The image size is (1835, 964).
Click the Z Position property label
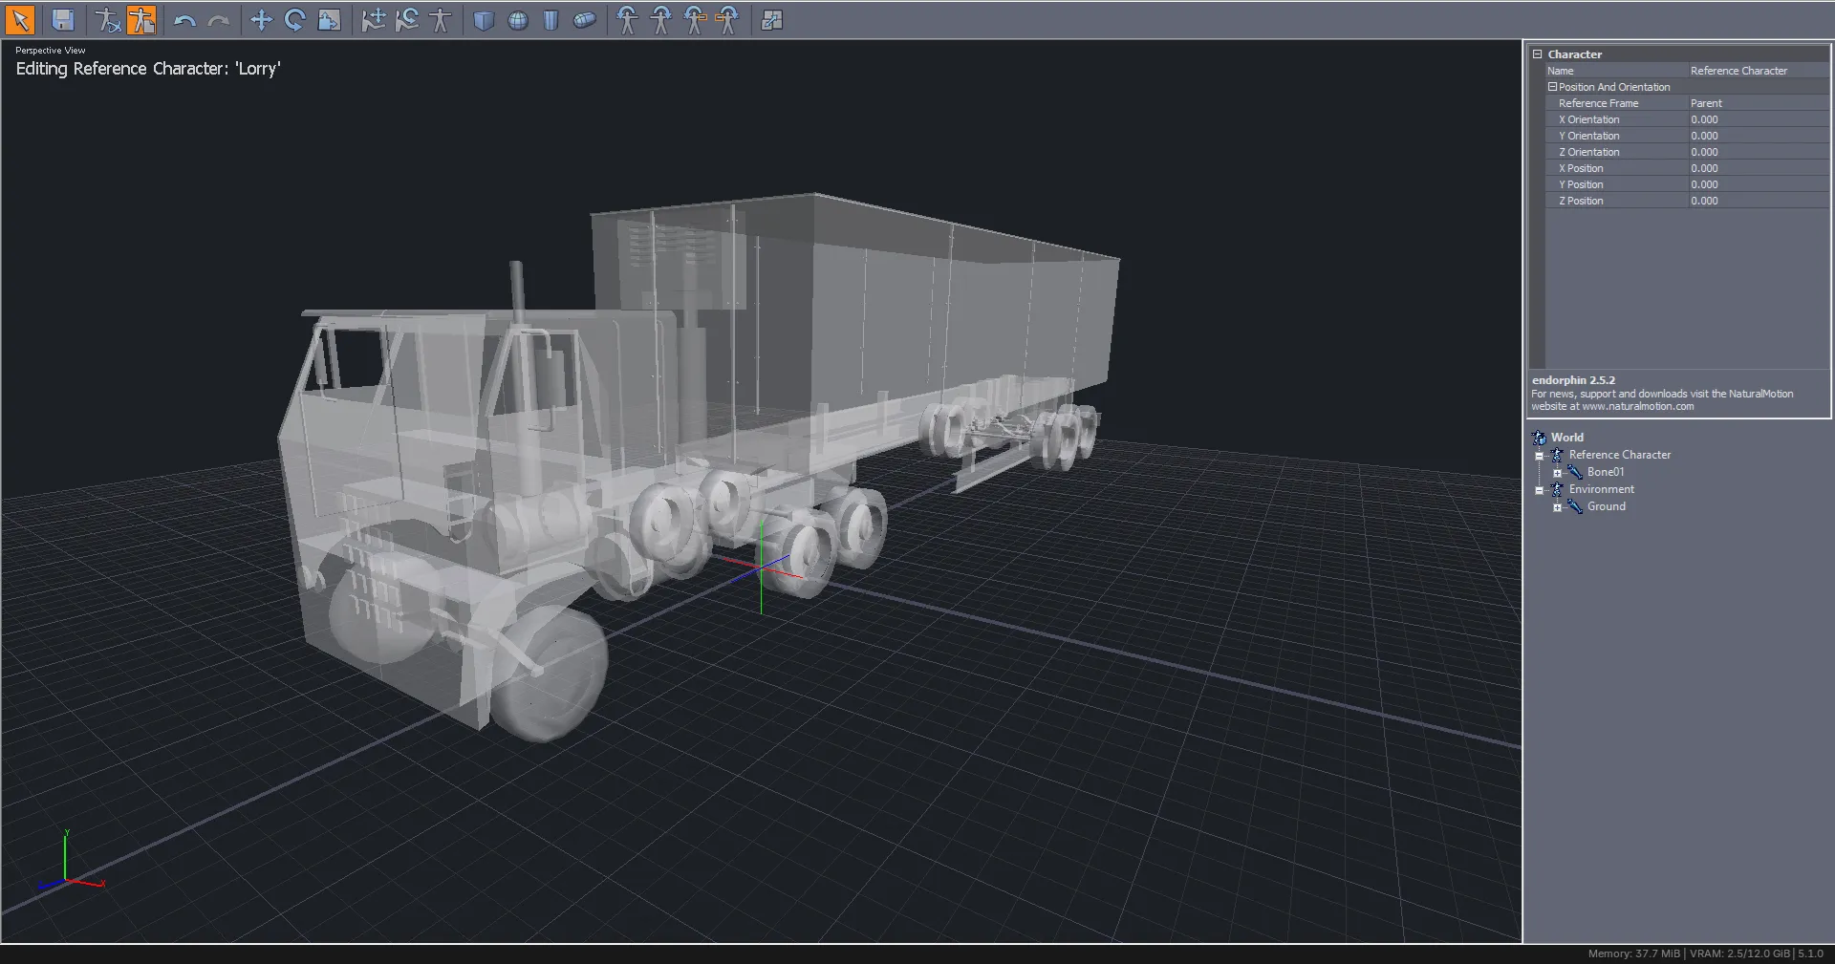tap(1581, 201)
